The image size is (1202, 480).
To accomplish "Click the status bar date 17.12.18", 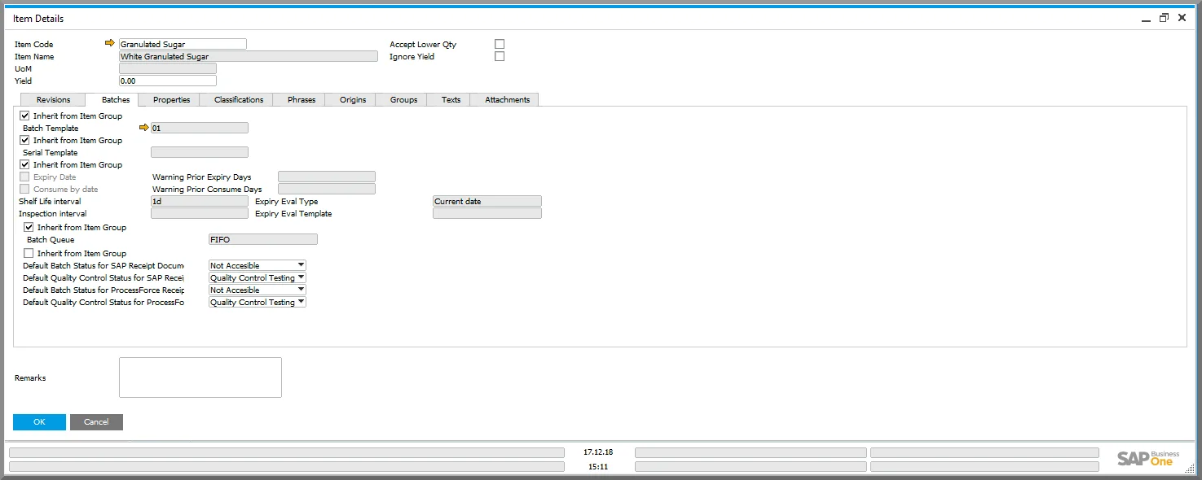I will click(x=598, y=452).
